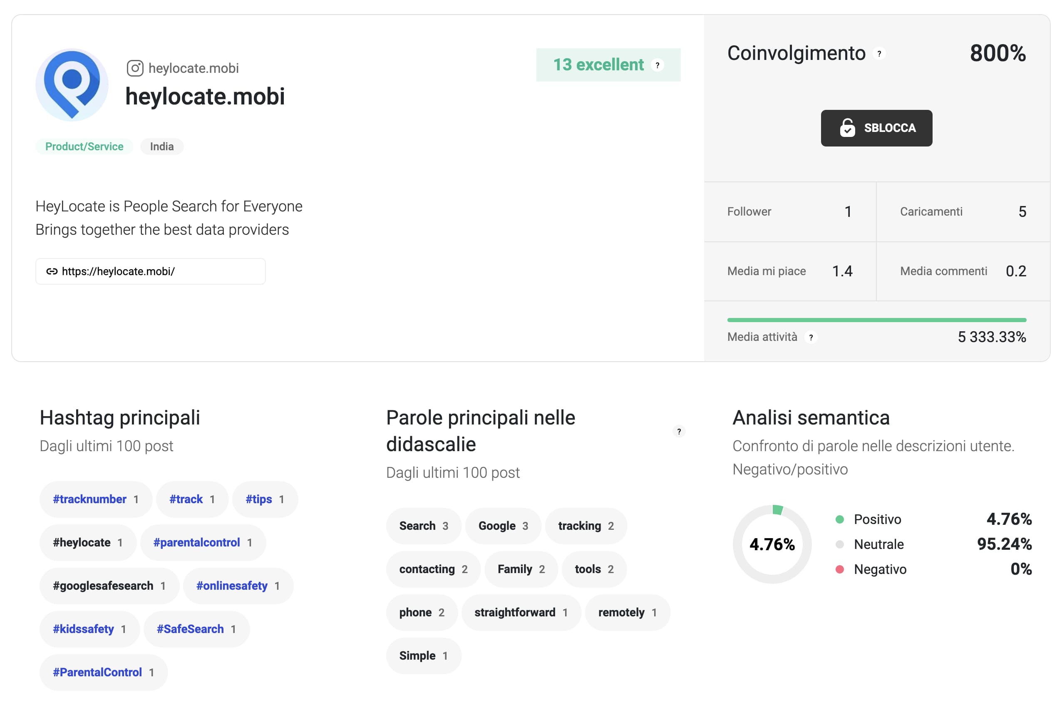
Task: Click the link icon in URL field
Action: [x=52, y=271]
